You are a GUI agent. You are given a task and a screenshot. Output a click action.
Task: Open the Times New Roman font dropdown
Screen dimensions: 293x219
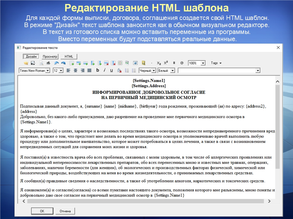coord(47,70)
